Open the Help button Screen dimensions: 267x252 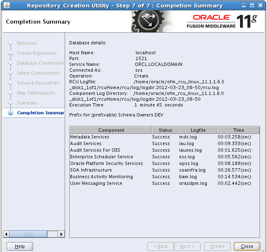20,246
